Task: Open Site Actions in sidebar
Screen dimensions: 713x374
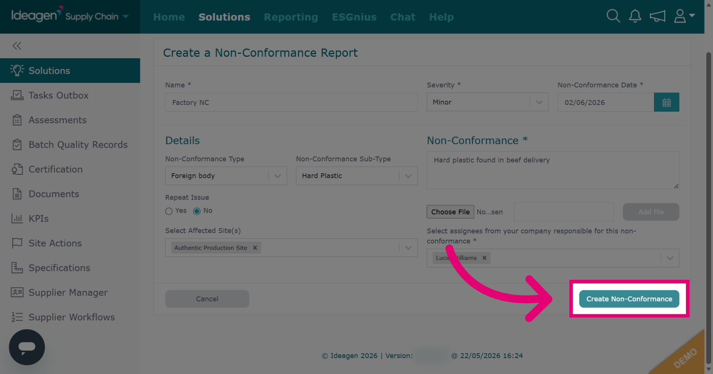Action: click(70, 243)
